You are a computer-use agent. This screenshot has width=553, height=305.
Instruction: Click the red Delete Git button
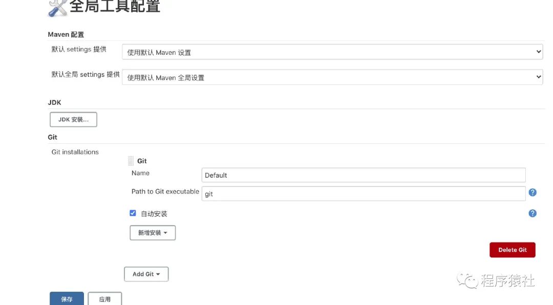click(513, 250)
